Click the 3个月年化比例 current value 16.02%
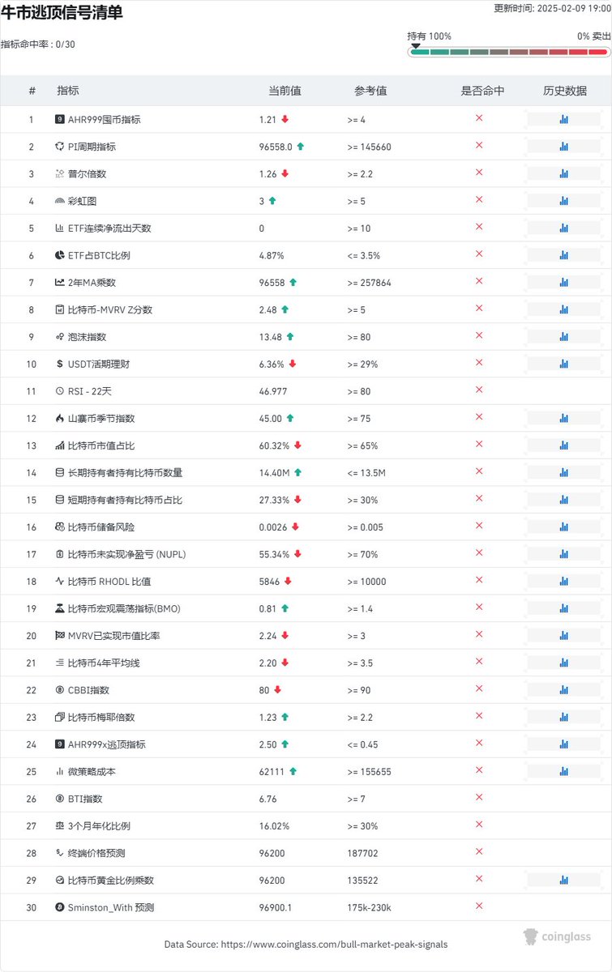The width and height of the screenshot is (612, 972). coord(275,826)
